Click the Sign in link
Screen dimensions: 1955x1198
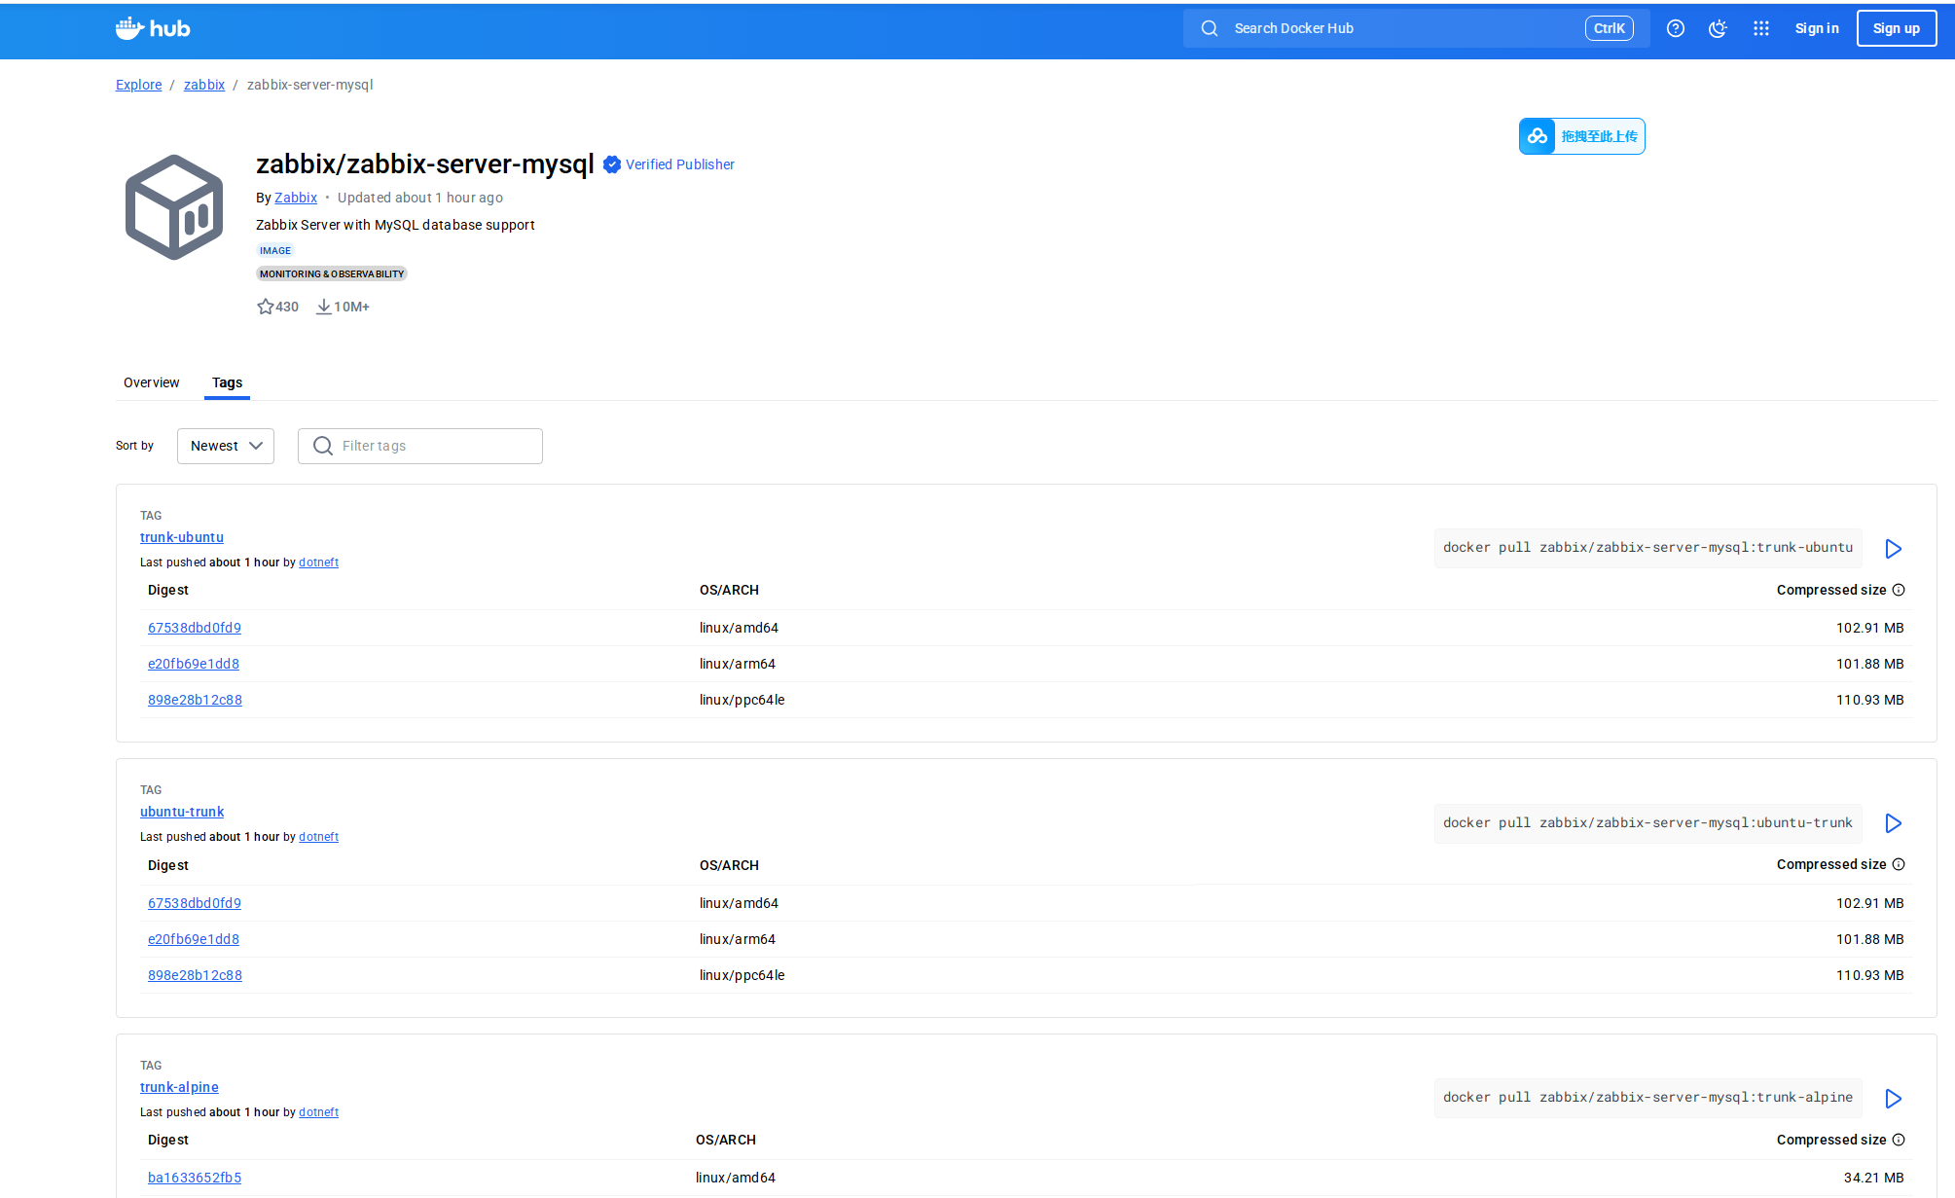(x=1816, y=28)
